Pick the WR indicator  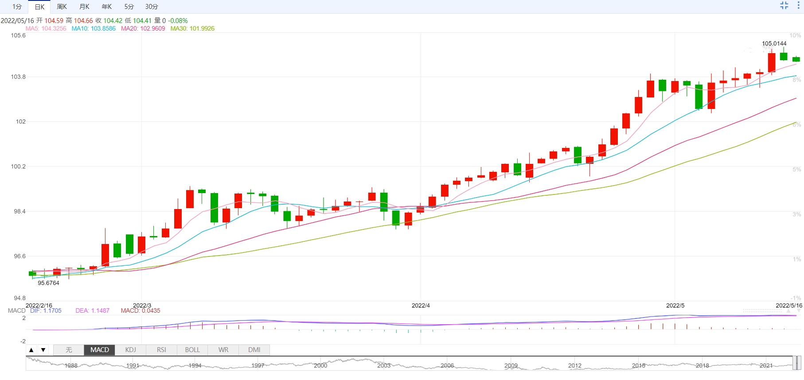(223, 350)
